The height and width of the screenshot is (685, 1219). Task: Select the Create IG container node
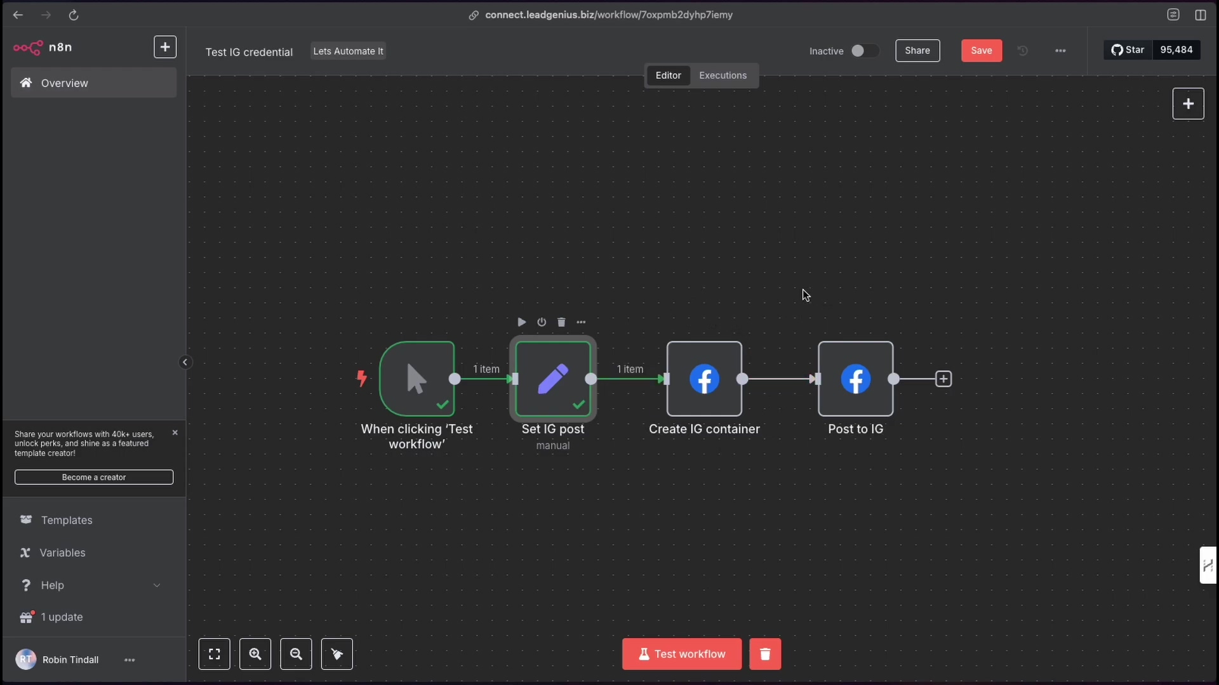704,379
